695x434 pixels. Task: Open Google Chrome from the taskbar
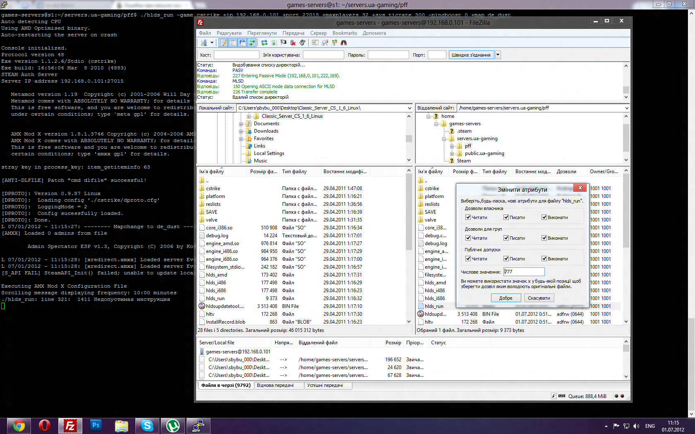(x=19, y=425)
